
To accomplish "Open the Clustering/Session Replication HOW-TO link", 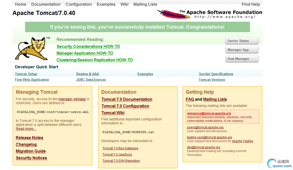I will tap(94, 60).
